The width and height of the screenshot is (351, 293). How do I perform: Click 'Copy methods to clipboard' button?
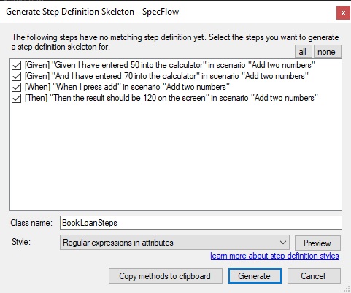coord(166,276)
